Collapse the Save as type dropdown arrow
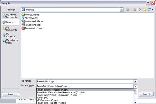Image resolution: width=156 pixels, height=104 pixels. click(135, 86)
